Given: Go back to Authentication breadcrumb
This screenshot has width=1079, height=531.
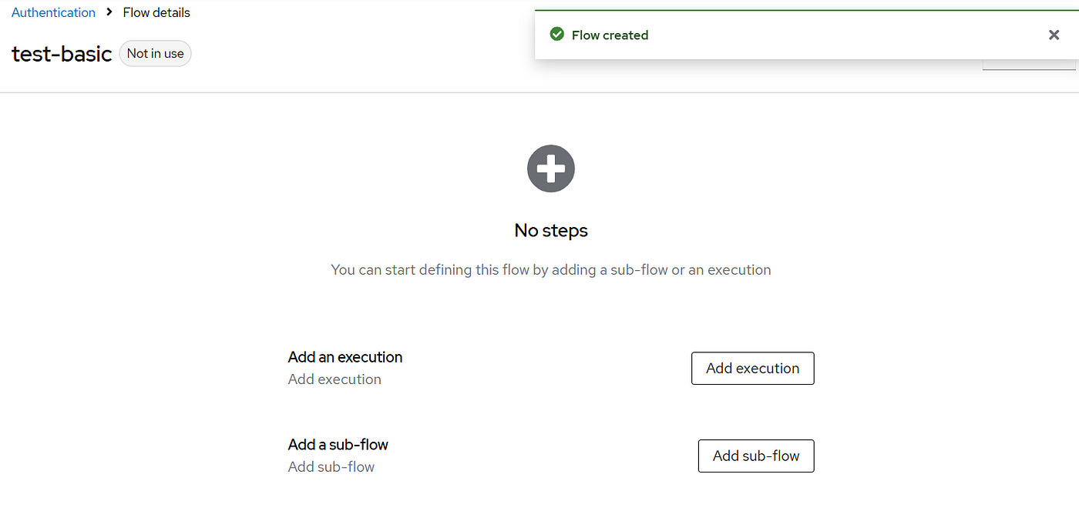Looking at the screenshot, I should tap(53, 12).
